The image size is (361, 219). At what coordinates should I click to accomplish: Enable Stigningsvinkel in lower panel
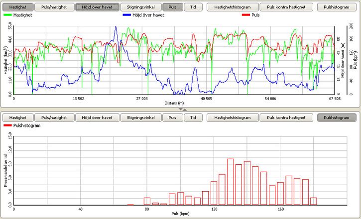141,117
